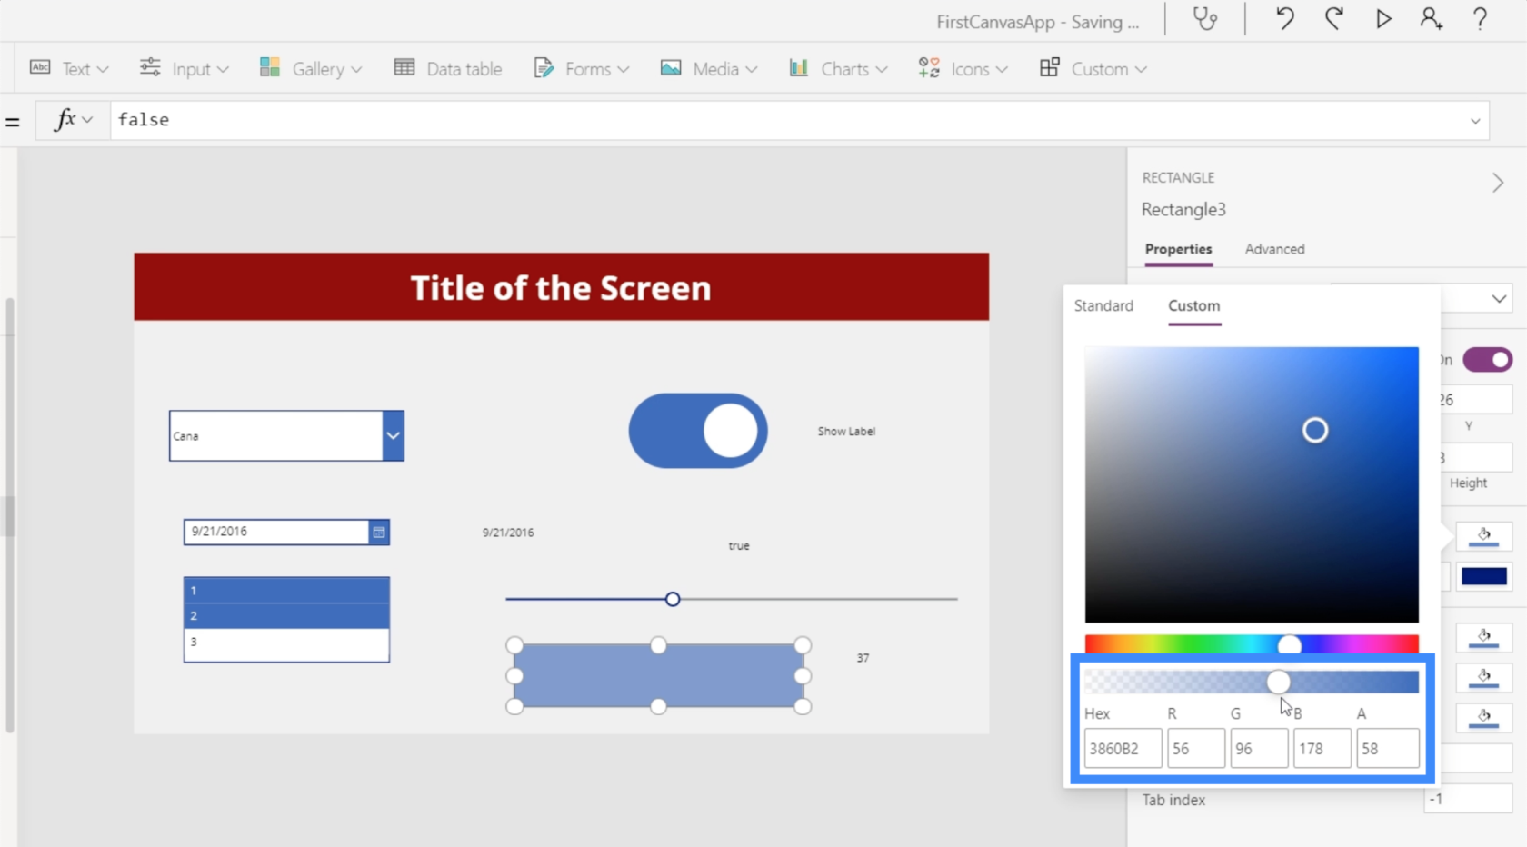
Task: Click the 9/21/2016 label text
Action: [x=508, y=533]
